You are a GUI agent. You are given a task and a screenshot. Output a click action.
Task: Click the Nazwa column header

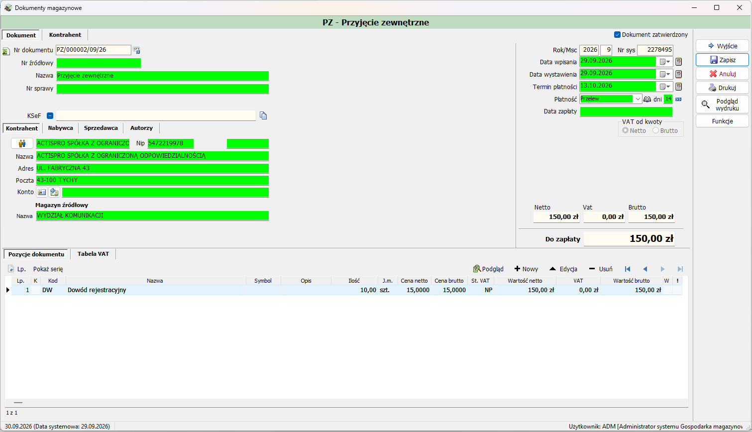[155, 281]
